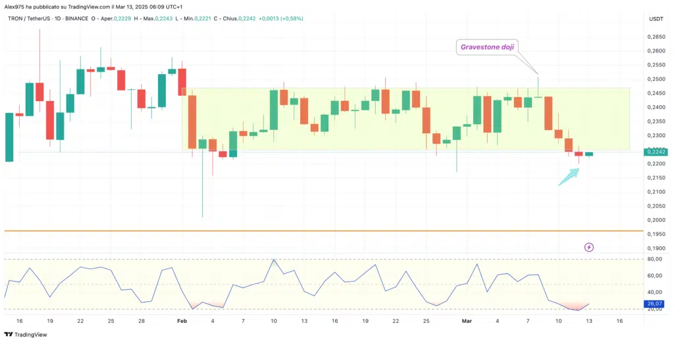Click the 0,2050 price axis label
This screenshot has width=674, height=342.
655,206
